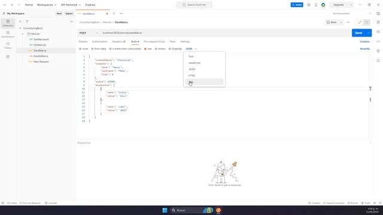Click the Cookies link under Send
383x215 pixels.
364,42
